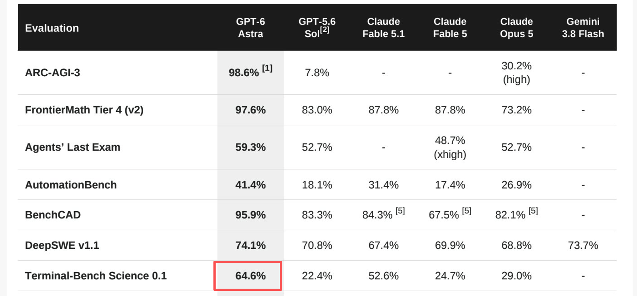Viewport: 637px width, 296px height.
Task: Select the DeepSWE v1.1 row label
Action: pos(62,245)
